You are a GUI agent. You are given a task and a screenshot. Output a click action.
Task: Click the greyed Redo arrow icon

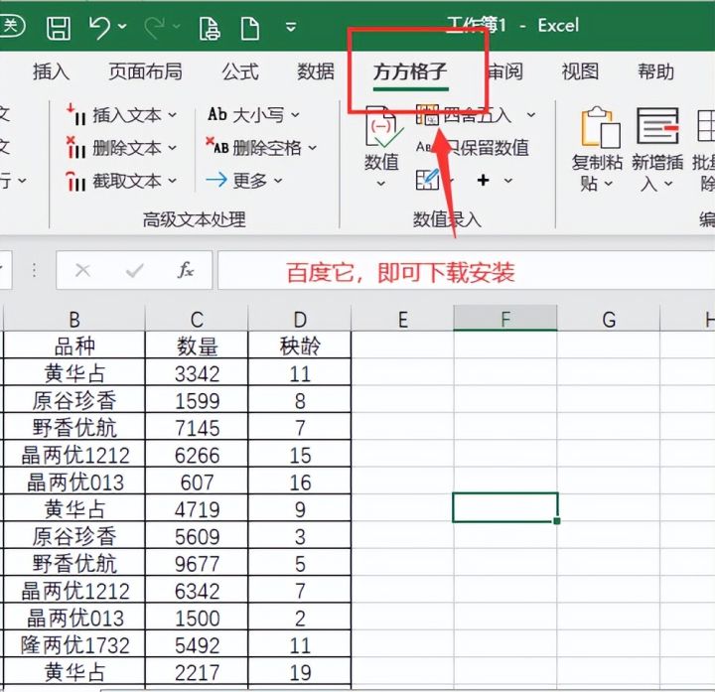pyautogui.click(x=155, y=28)
